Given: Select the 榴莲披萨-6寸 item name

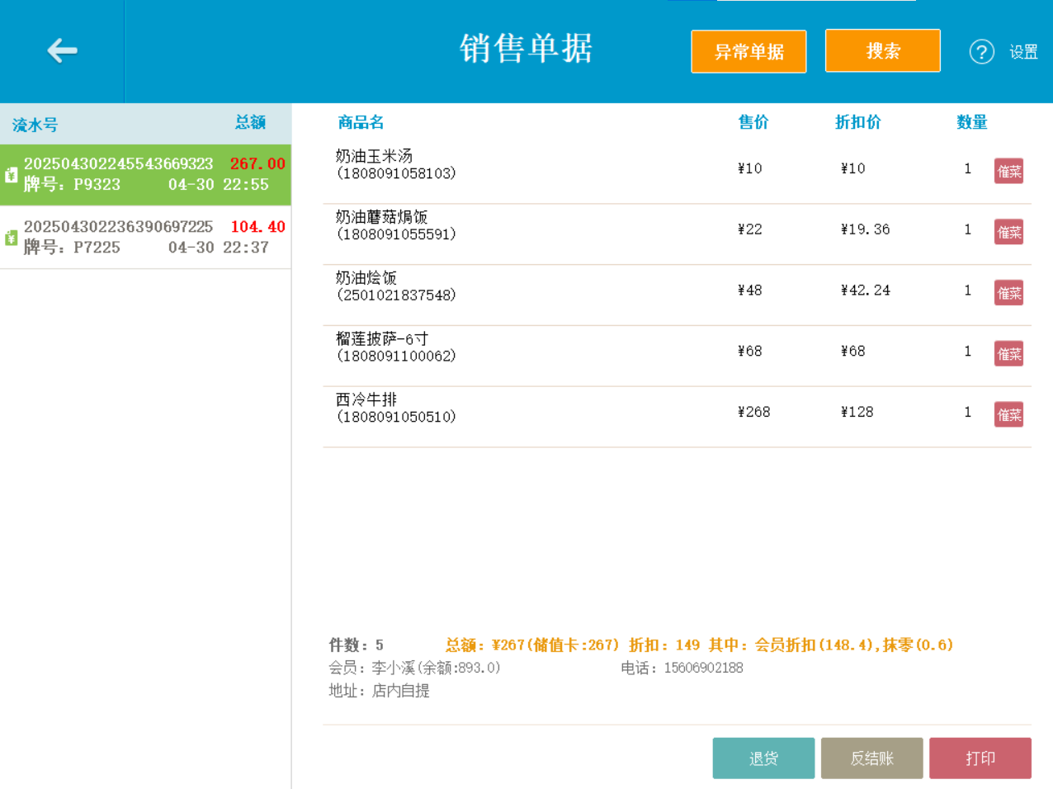Looking at the screenshot, I should point(382,339).
